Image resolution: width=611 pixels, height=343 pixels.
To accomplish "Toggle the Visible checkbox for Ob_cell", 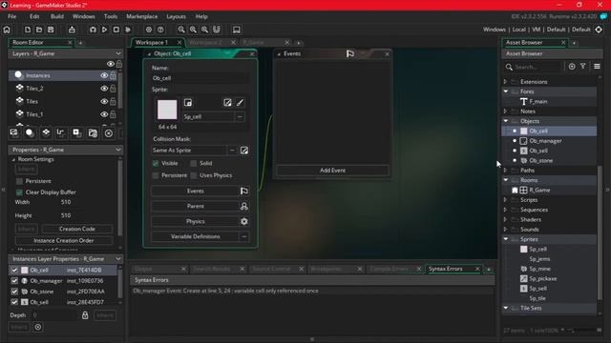I will tap(156, 163).
